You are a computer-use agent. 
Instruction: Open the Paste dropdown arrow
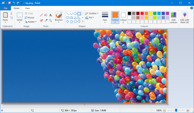(5, 22)
